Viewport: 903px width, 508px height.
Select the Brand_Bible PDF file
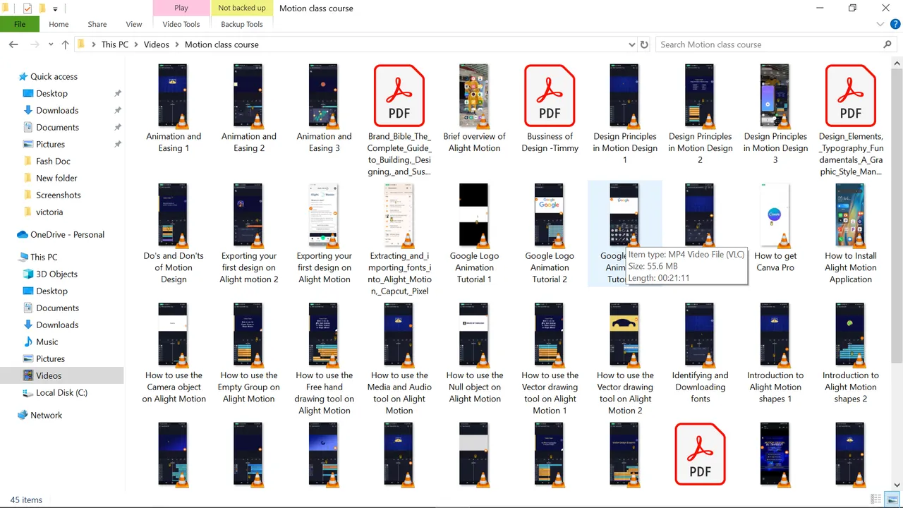tap(399, 119)
